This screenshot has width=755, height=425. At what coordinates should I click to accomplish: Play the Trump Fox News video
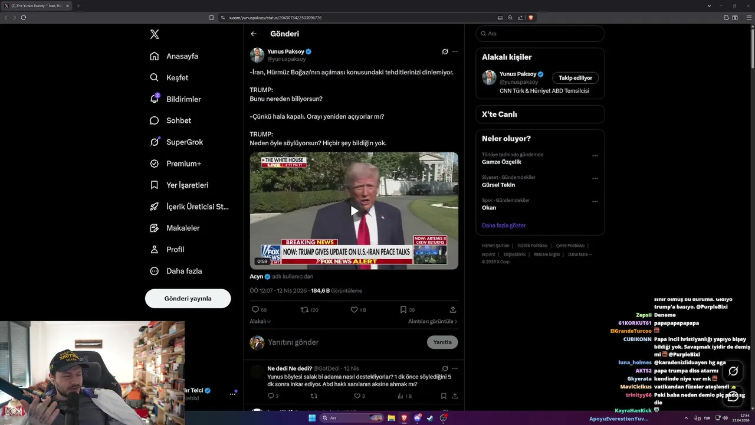(x=354, y=211)
